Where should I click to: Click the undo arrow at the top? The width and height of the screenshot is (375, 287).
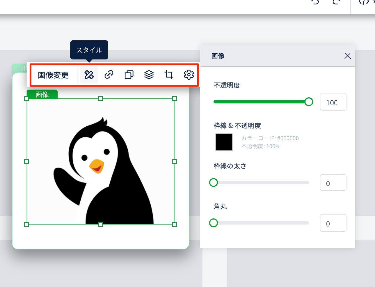pos(315,2)
